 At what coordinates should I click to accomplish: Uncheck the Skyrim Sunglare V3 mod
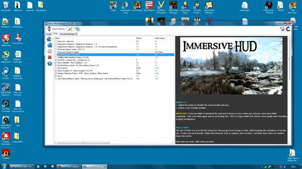click(x=56, y=71)
